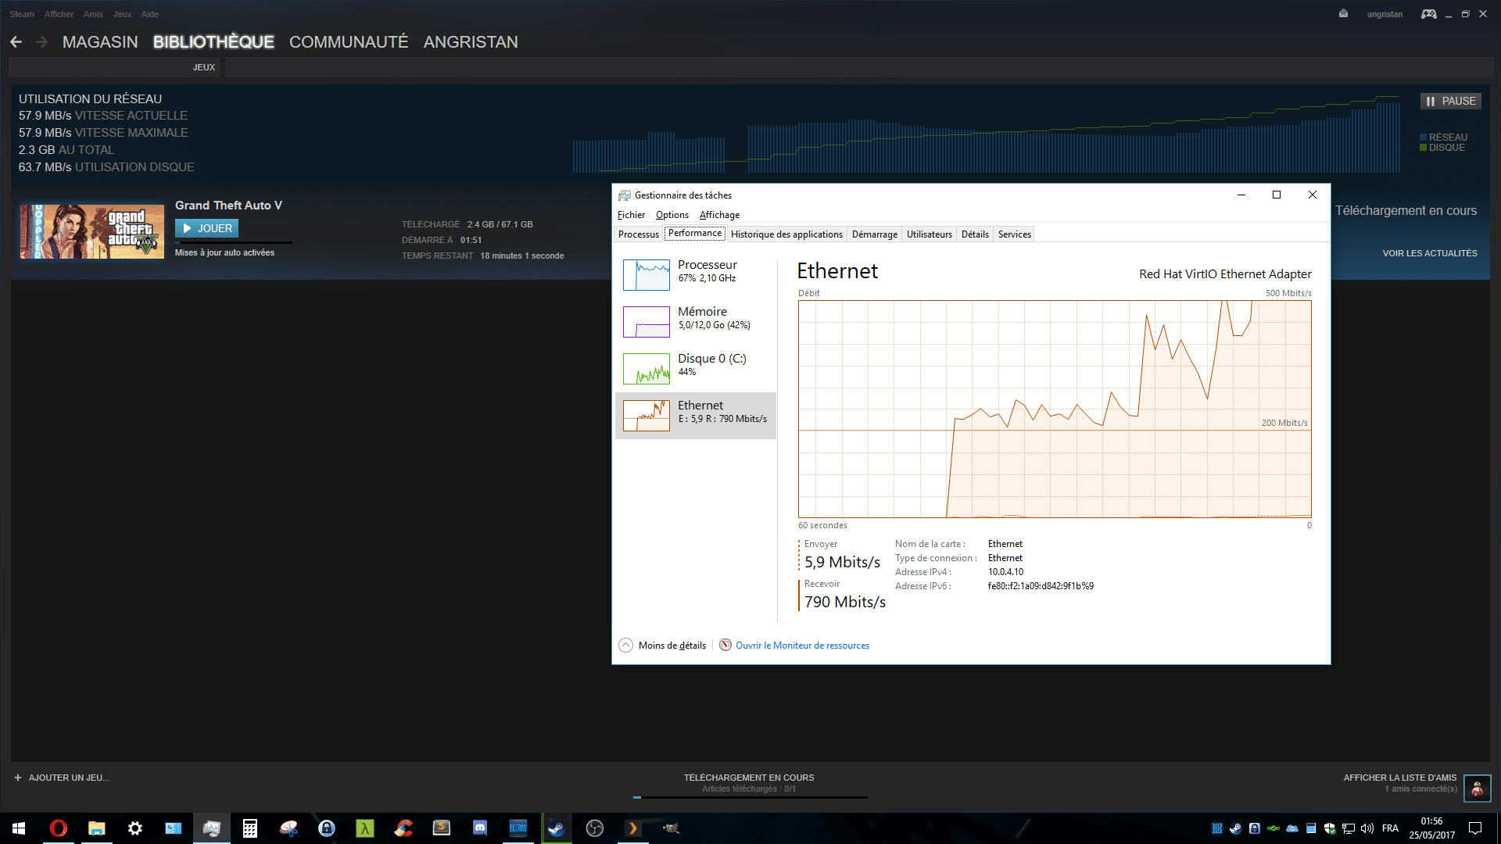Click Moins de détails to collapse Task Manager

click(x=672, y=646)
